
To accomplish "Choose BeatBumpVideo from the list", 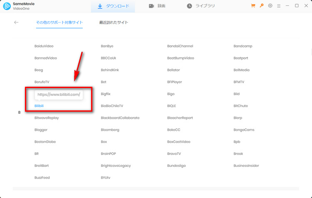I will tap(181, 58).
